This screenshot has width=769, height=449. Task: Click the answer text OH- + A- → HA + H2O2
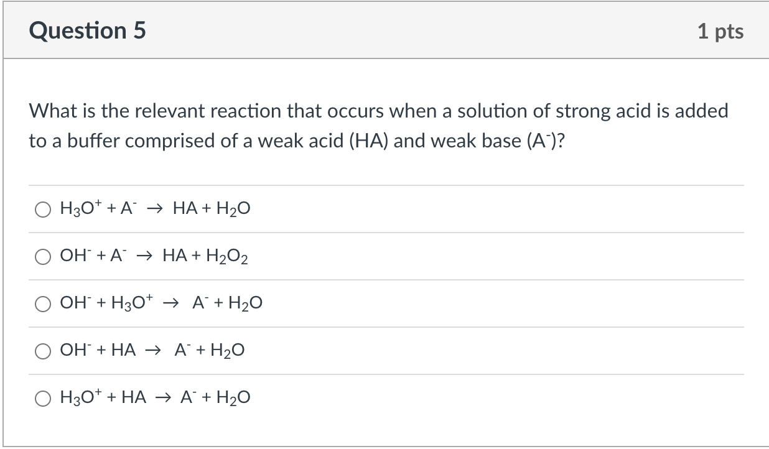point(155,256)
